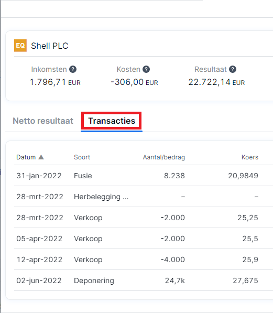The image size is (273, 313).
Task: Sort by the Datum column header
Action: pyautogui.click(x=26, y=157)
